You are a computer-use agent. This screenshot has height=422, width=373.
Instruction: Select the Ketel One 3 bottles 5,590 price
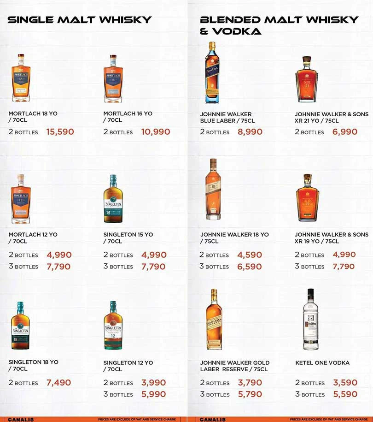tap(345, 394)
